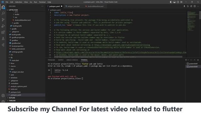Toggle primary side bar layout icon
Image resolution: width=201 pixels, height=113 pixels.
tap(171, 2)
